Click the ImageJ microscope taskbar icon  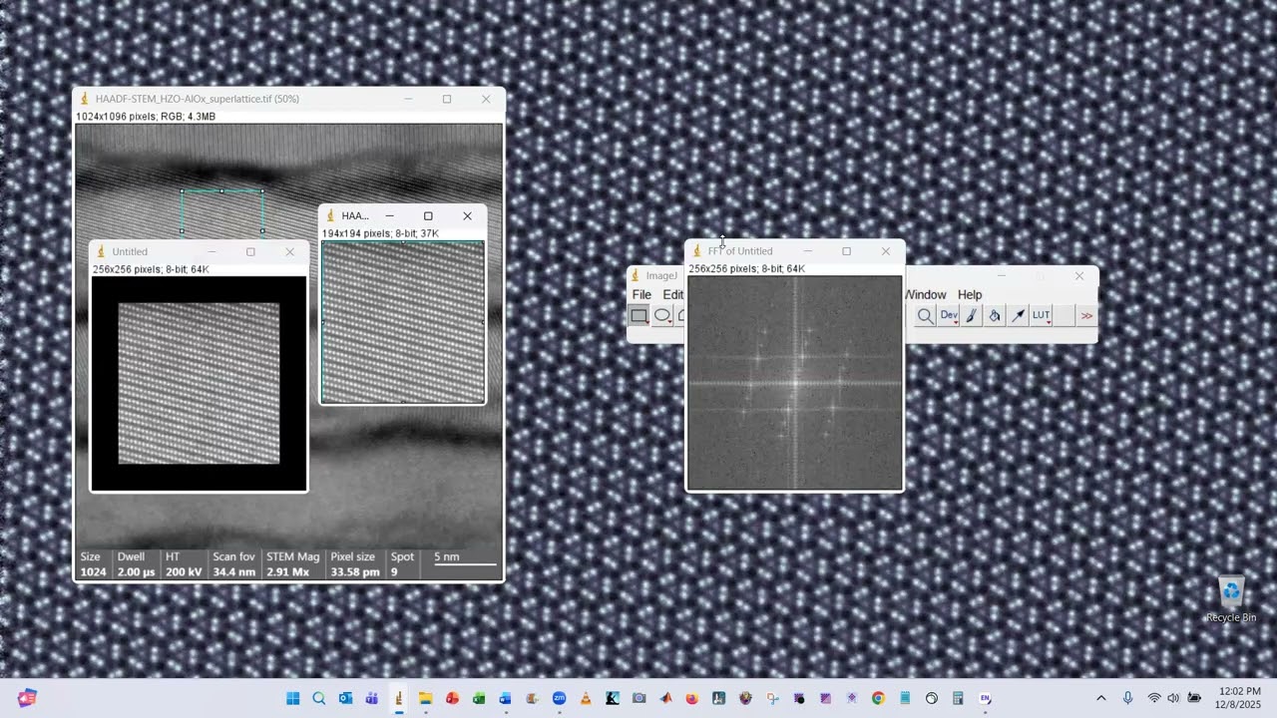[398, 698]
